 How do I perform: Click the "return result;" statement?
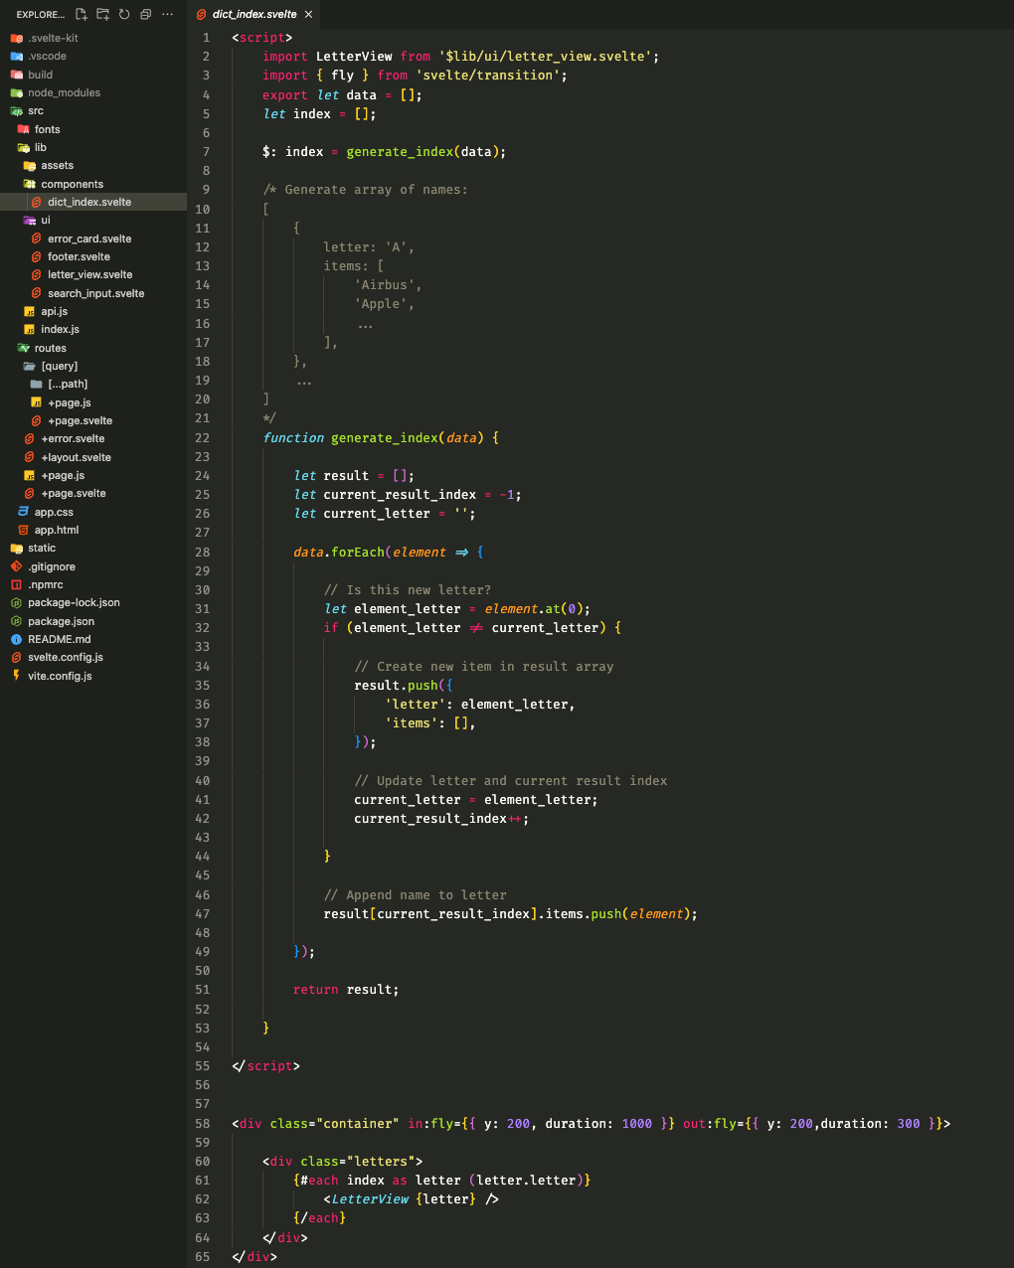[x=346, y=990]
